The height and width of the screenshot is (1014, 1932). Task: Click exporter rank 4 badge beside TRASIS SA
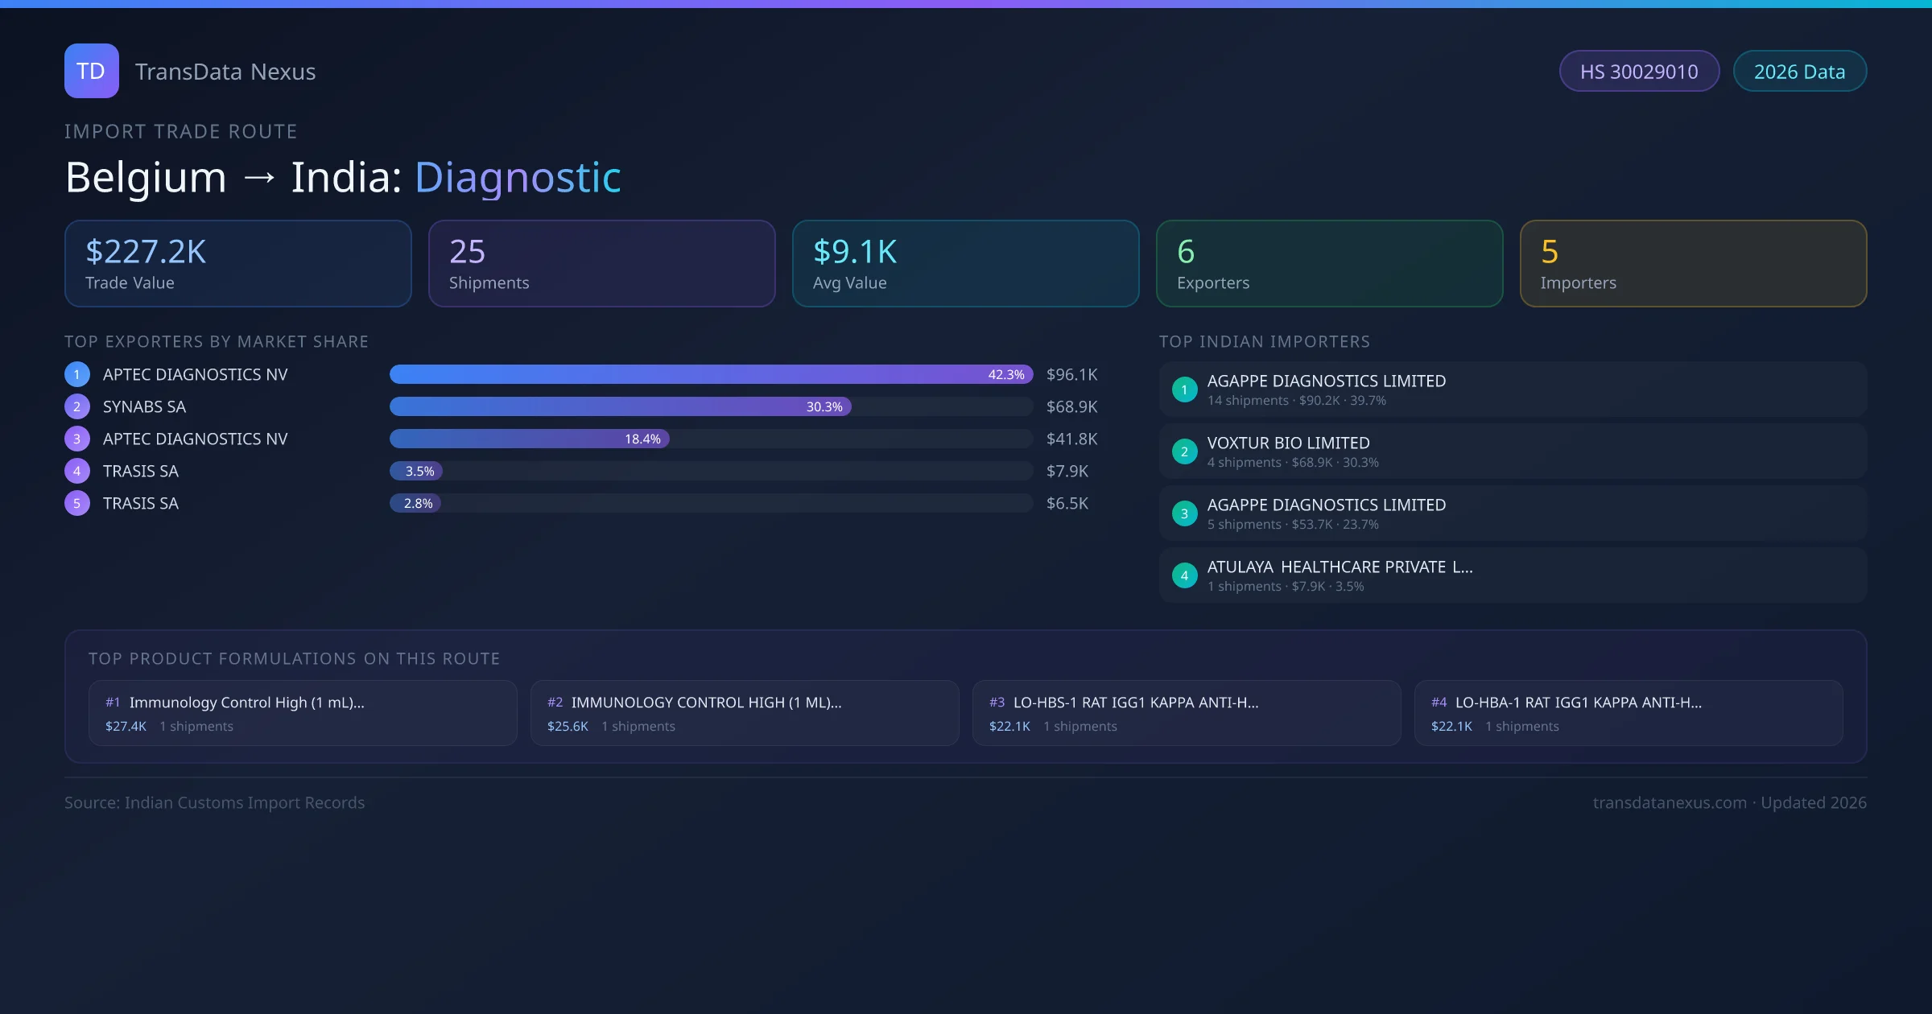coord(77,471)
